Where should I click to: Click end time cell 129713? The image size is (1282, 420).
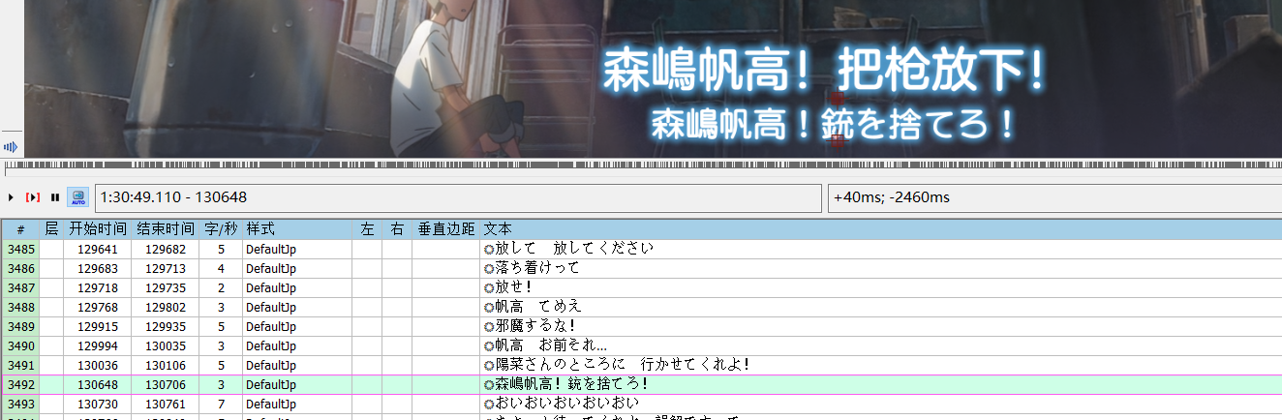coord(166,268)
